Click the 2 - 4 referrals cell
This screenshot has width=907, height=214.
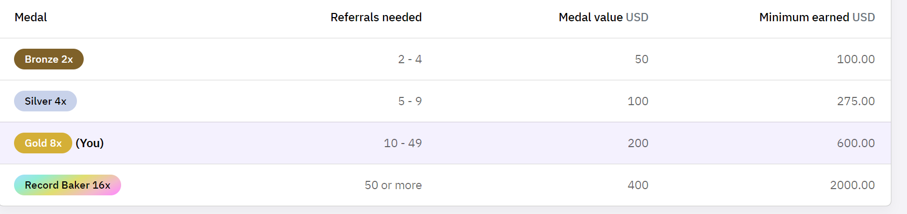(x=410, y=59)
